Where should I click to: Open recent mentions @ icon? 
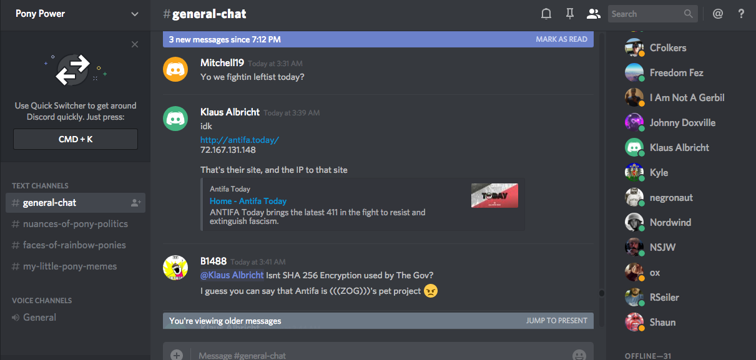[x=718, y=14]
